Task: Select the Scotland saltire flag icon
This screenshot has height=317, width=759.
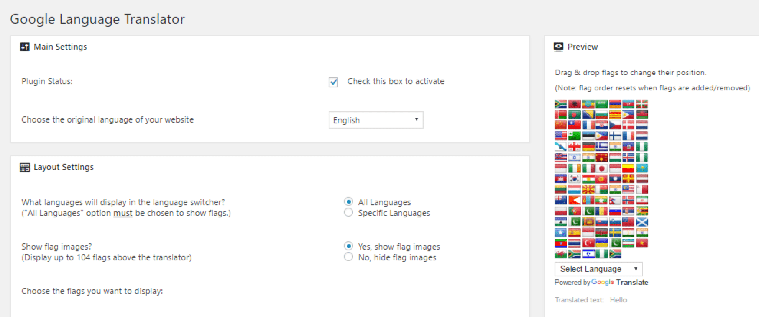Action: point(642,222)
